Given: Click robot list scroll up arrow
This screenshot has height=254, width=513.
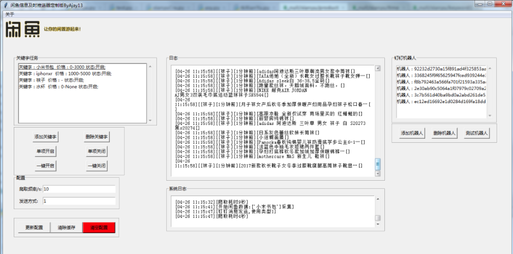Looking at the screenshot, I should point(490,68).
